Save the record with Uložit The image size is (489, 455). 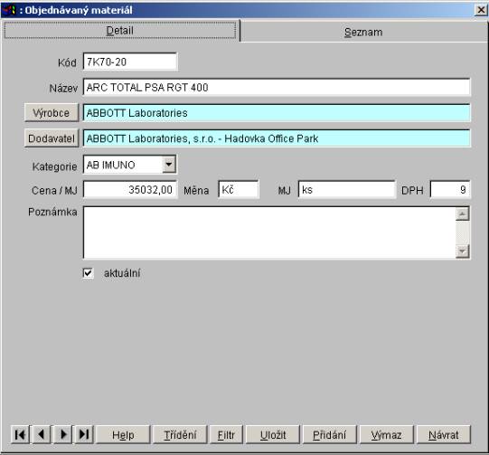273,434
